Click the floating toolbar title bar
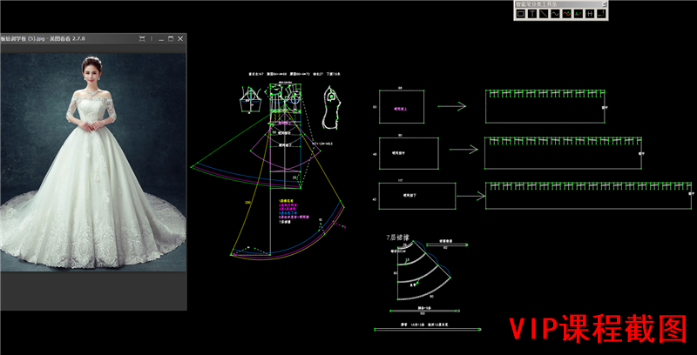 pyautogui.click(x=558, y=4)
